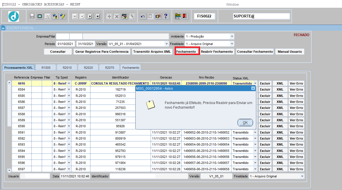Go to previous record arrow icon
342x190 pixels.
pos(82,16)
